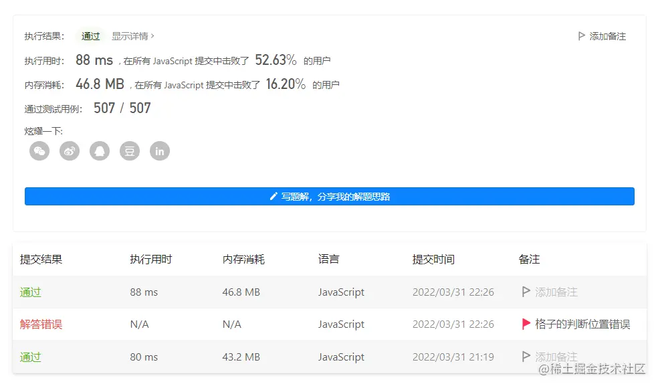Screen dimensions: 658x388
Task: Select the 备注 column header
Action: click(x=529, y=260)
